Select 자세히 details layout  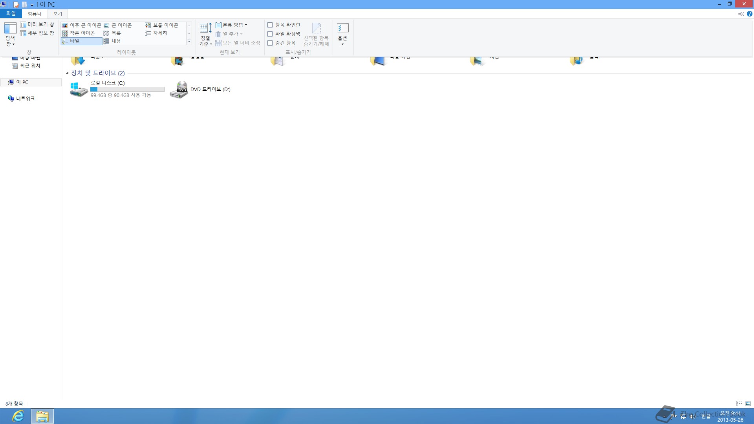(x=156, y=33)
